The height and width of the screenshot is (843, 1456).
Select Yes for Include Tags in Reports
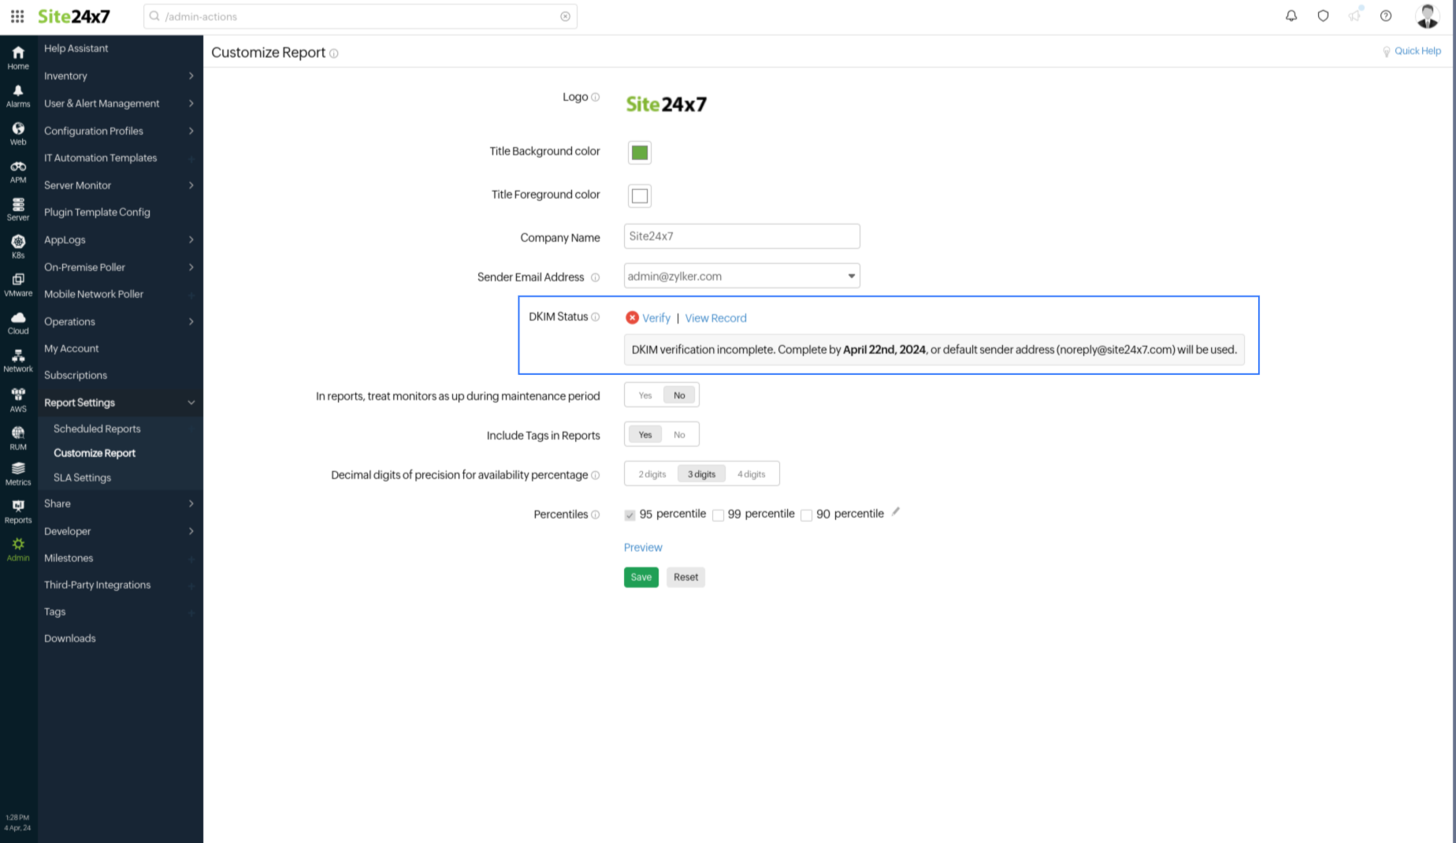click(645, 435)
